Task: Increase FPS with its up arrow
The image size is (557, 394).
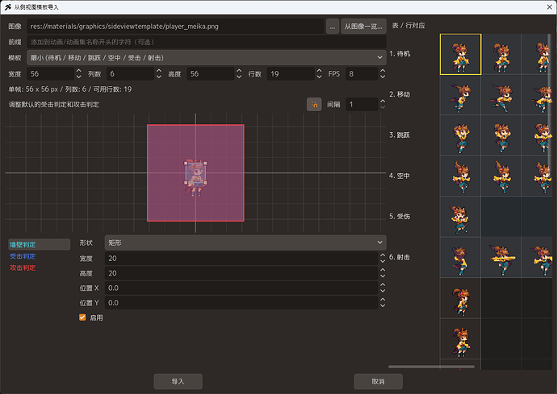Action: 383,71
